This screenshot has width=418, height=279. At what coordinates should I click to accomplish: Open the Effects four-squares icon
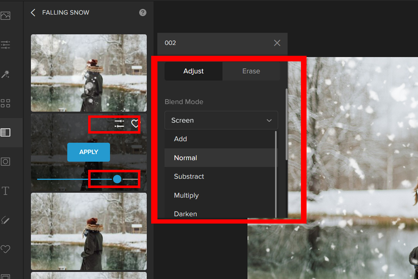[6, 103]
